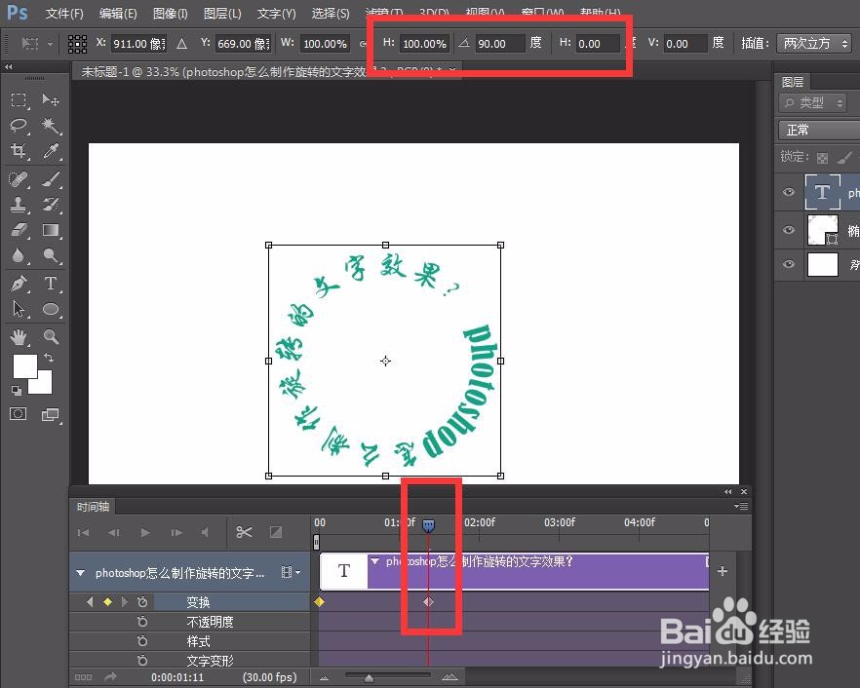860x688 pixels.
Task: Select the Dodge tool
Action: [51, 255]
